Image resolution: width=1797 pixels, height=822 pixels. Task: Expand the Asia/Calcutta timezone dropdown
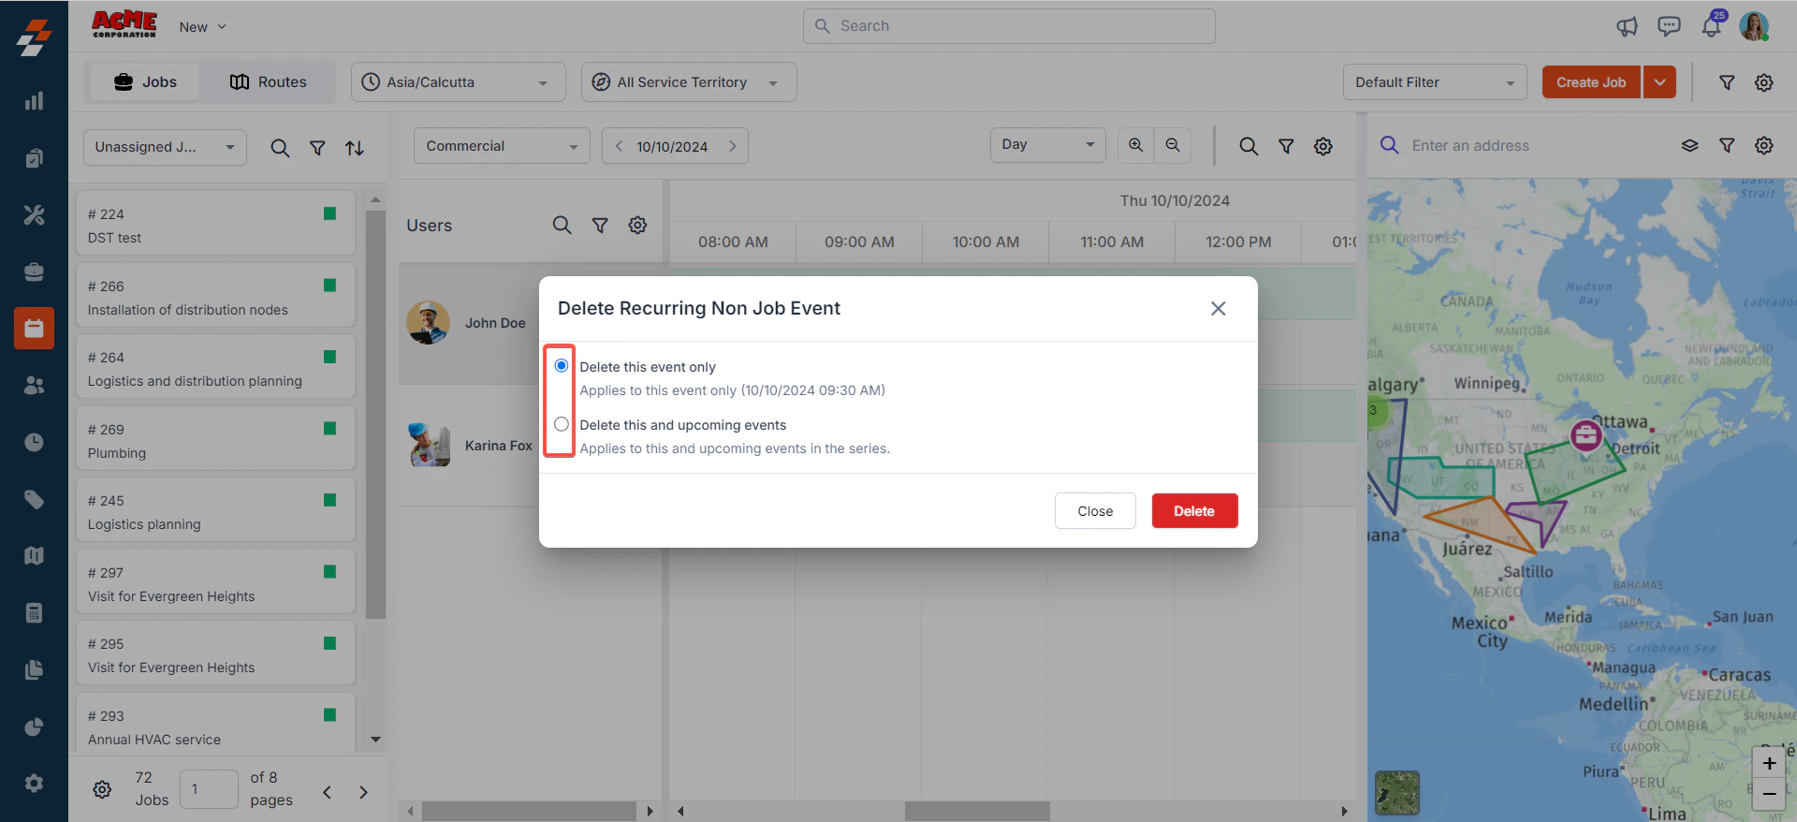tap(459, 82)
